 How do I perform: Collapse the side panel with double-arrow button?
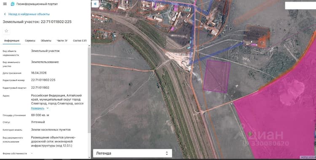pyautogui.click(x=95, y=4)
